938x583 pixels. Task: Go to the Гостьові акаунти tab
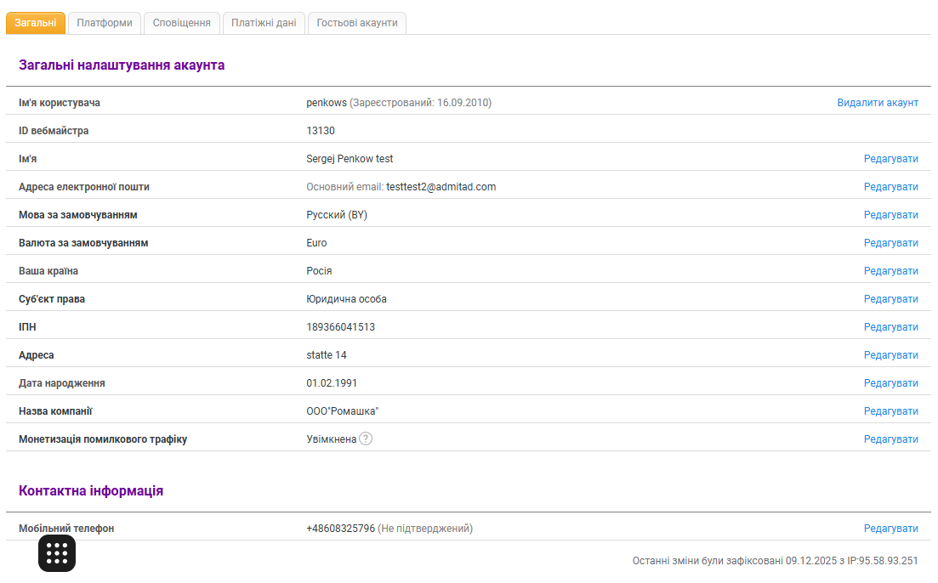(357, 23)
